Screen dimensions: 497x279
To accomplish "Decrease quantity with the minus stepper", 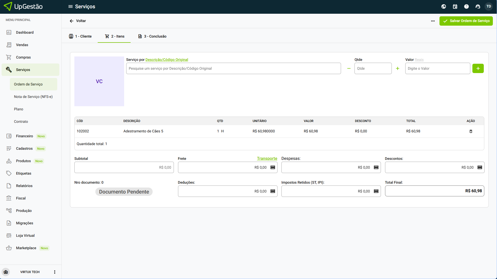I will tap(349, 68).
